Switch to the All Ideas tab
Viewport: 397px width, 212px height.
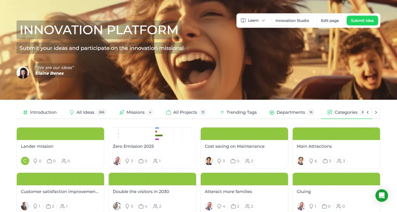coord(87,112)
